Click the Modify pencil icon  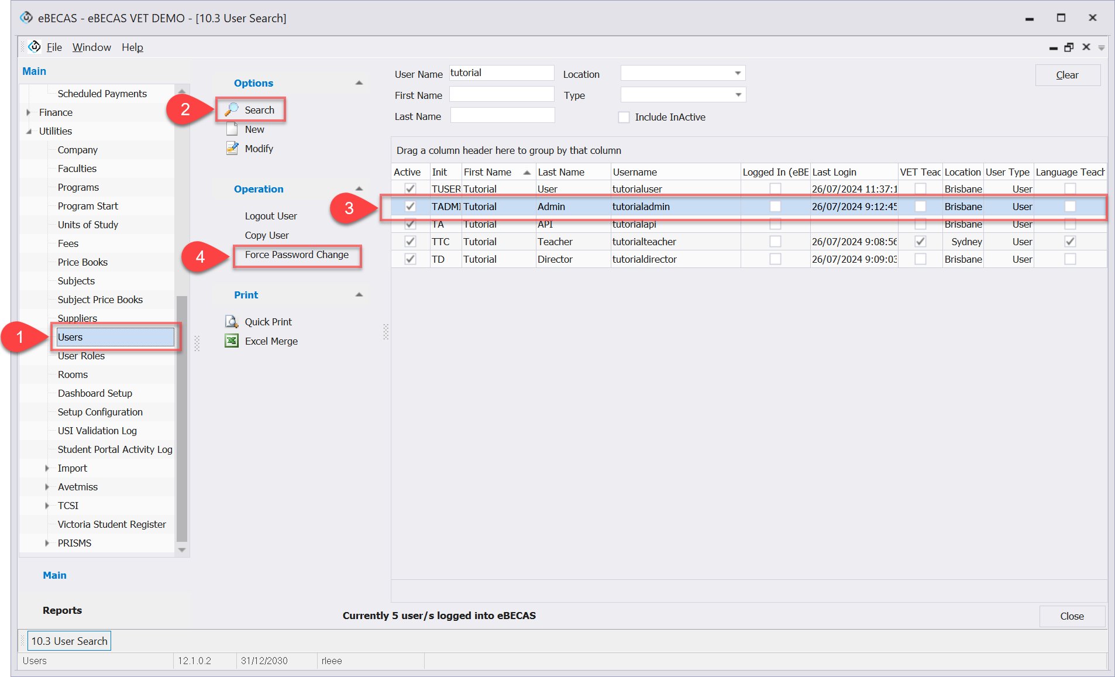click(x=232, y=149)
